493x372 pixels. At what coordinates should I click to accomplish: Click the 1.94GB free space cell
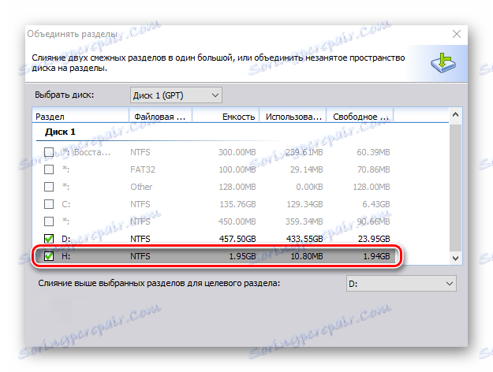(x=376, y=256)
